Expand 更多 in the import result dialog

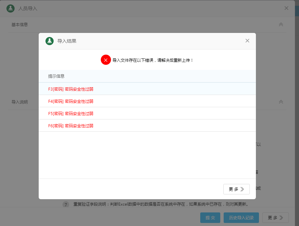[x=236, y=189]
